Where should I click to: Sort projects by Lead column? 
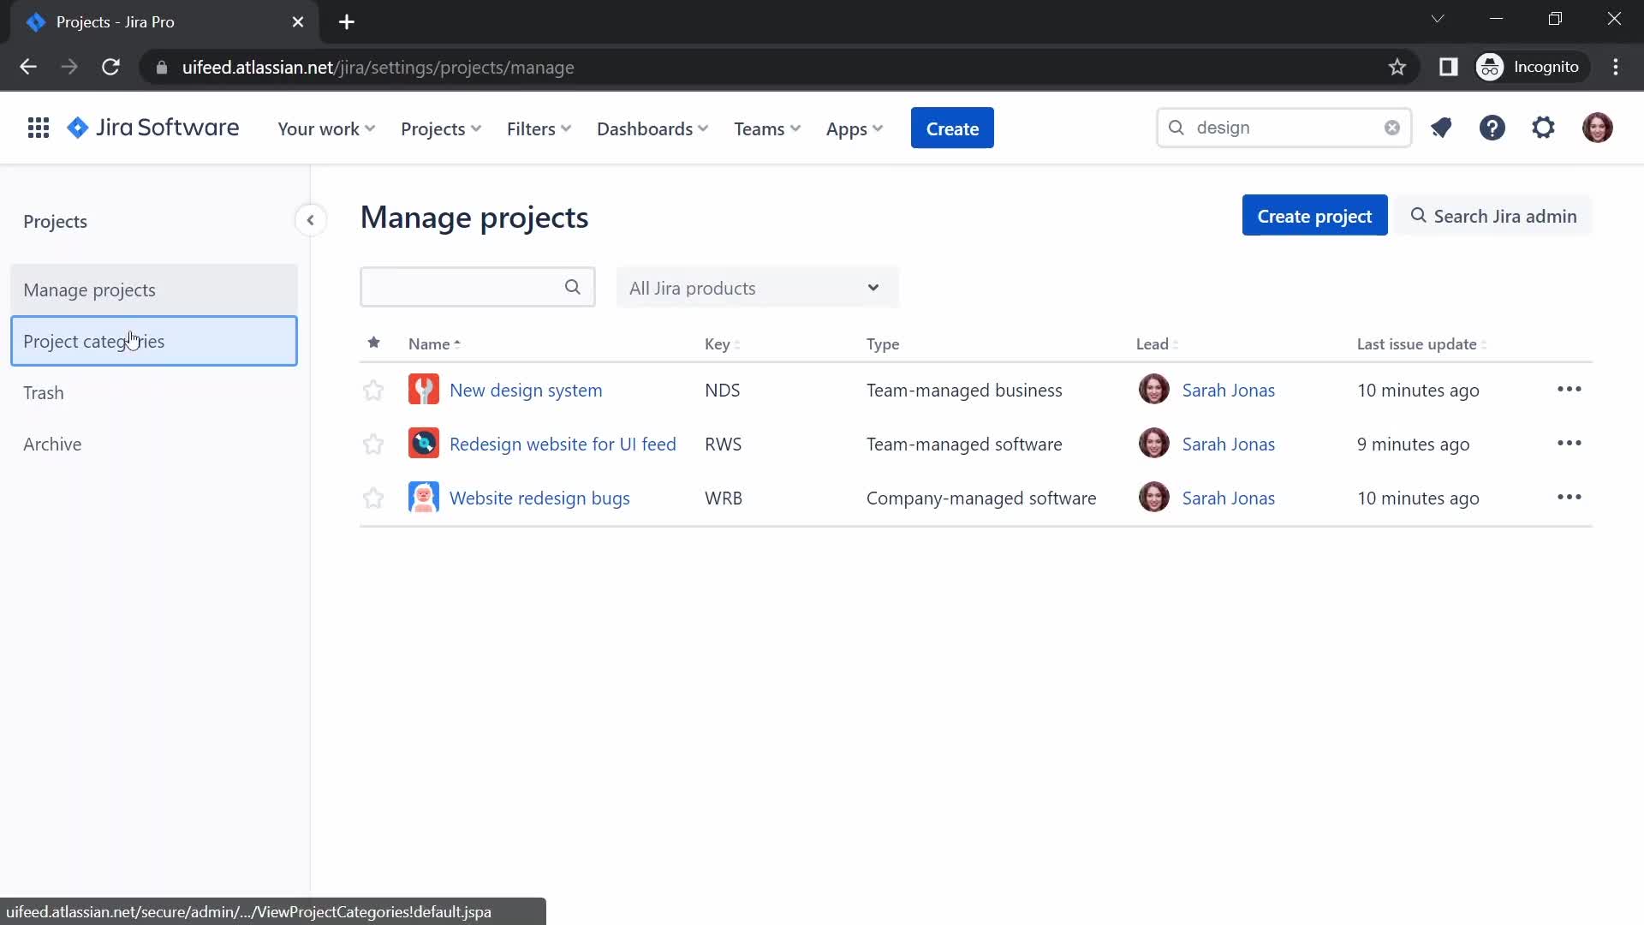pyautogui.click(x=1157, y=343)
